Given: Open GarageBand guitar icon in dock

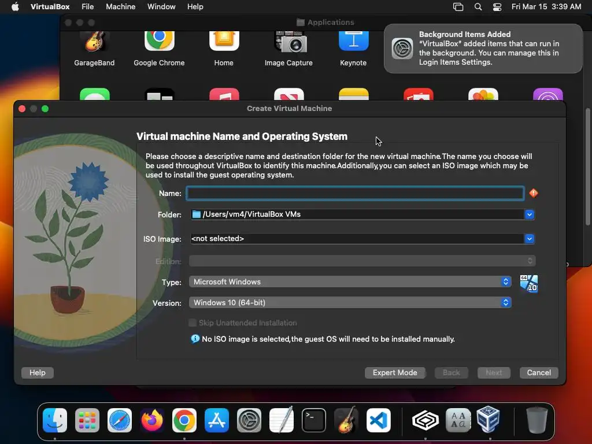Looking at the screenshot, I should pos(346,420).
